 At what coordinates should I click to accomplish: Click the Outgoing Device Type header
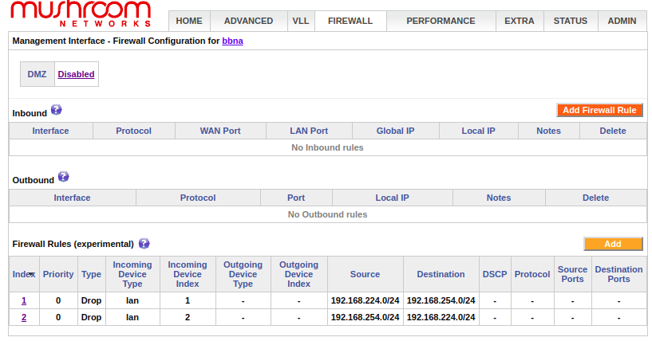(243, 274)
